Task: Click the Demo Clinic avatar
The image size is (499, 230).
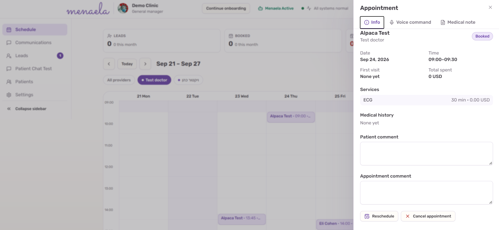Action: tap(123, 8)
